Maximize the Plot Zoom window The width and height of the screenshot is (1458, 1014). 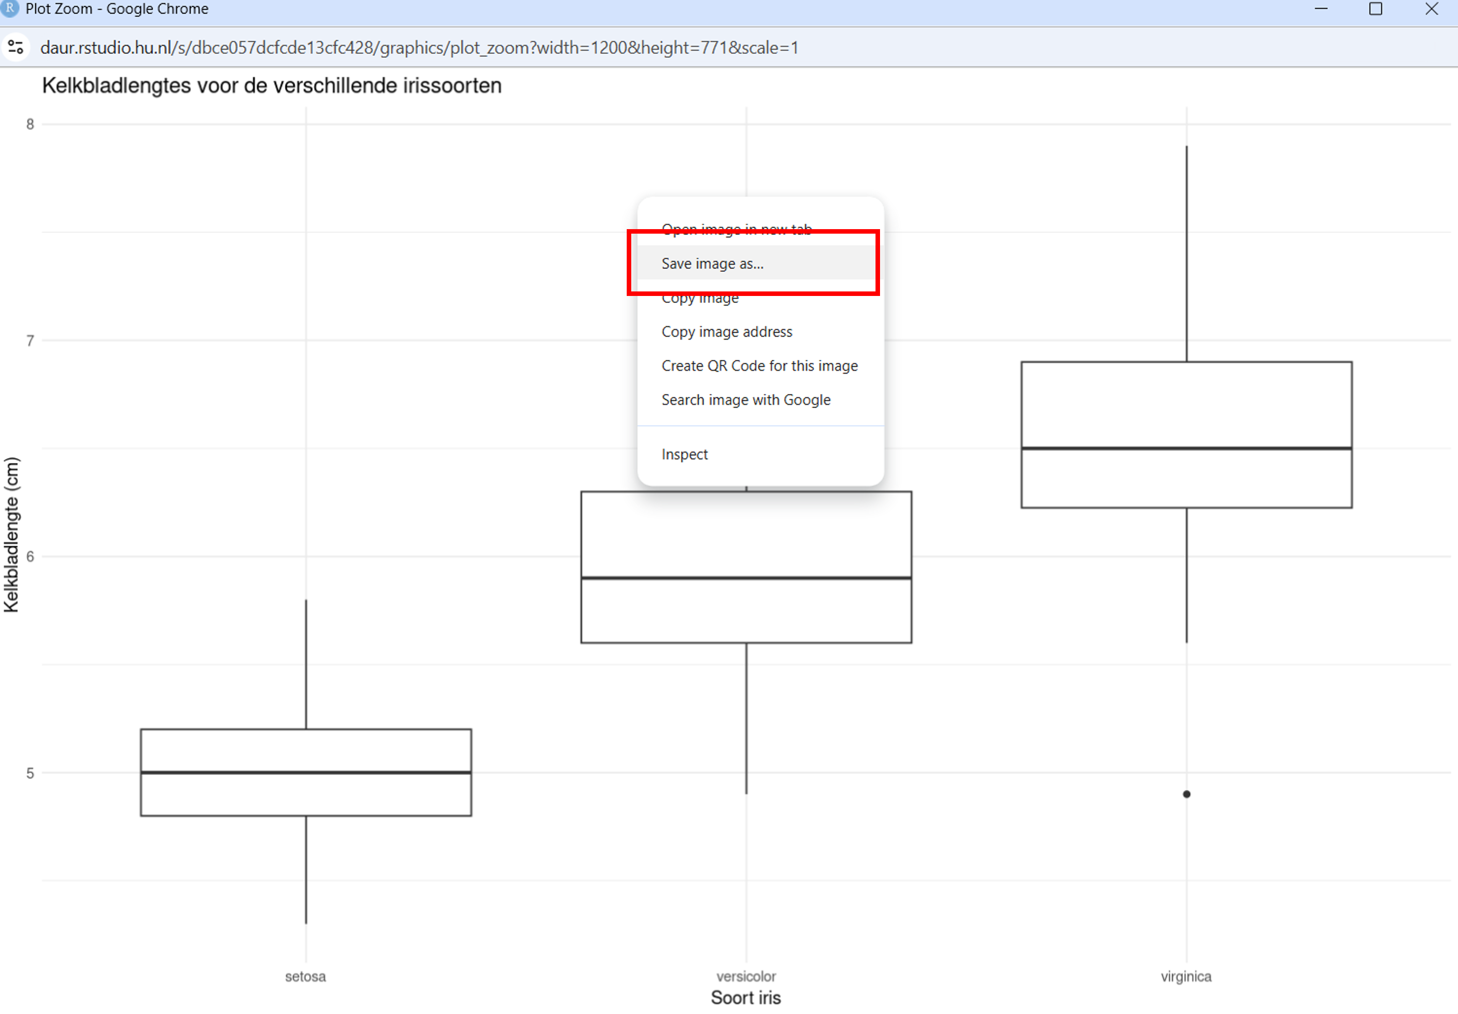click(x=1376, y=9)
